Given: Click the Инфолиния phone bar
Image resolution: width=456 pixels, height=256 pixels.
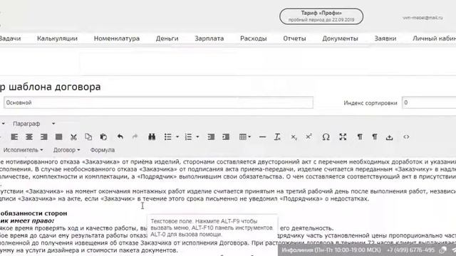Looking at the screenshot, I should coord(367,250).
